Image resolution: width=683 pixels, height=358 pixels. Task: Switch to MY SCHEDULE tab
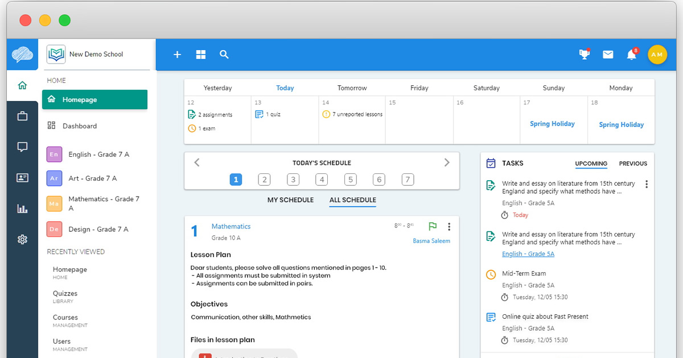pyautogui.click(x=290, y=200)
